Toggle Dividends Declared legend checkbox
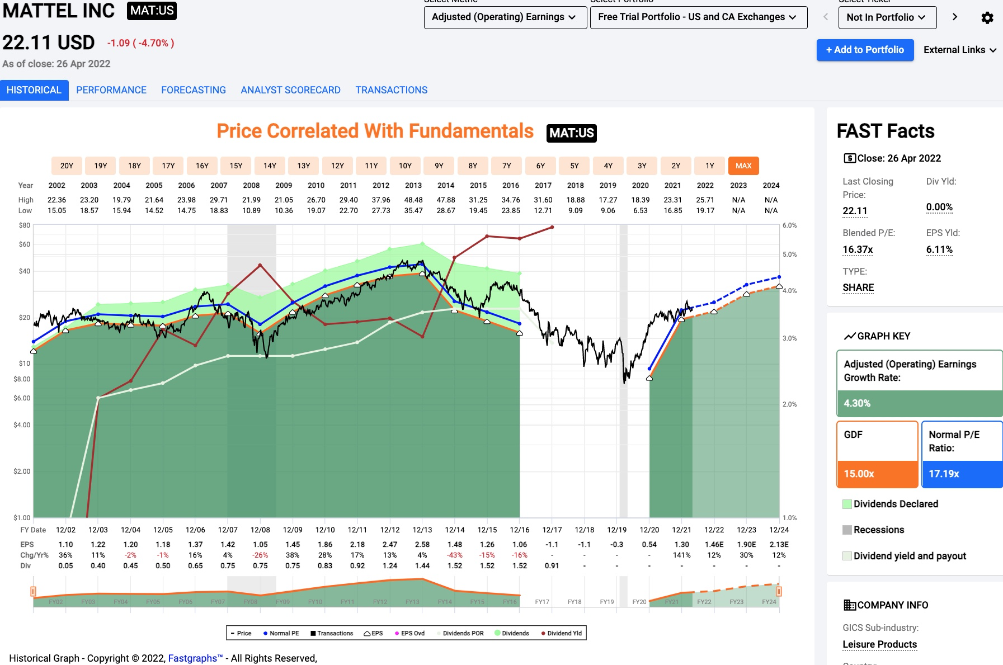The height and width of the screenshot is (665, 1003). pyautogui.click(x=847, y=504)
